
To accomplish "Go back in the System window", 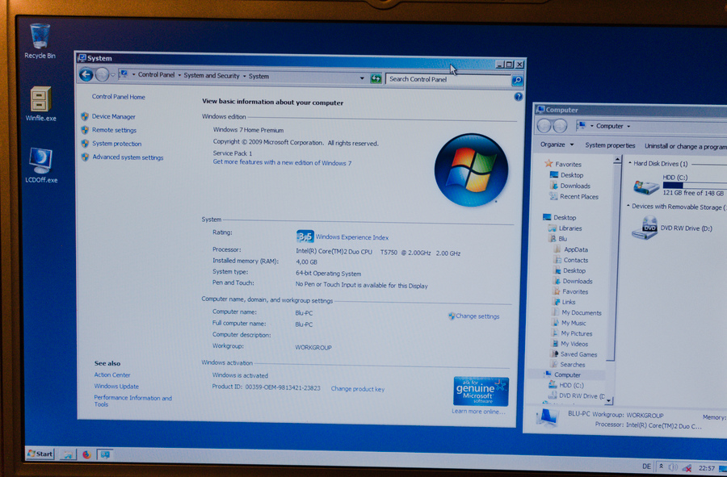I will (86, 74).
